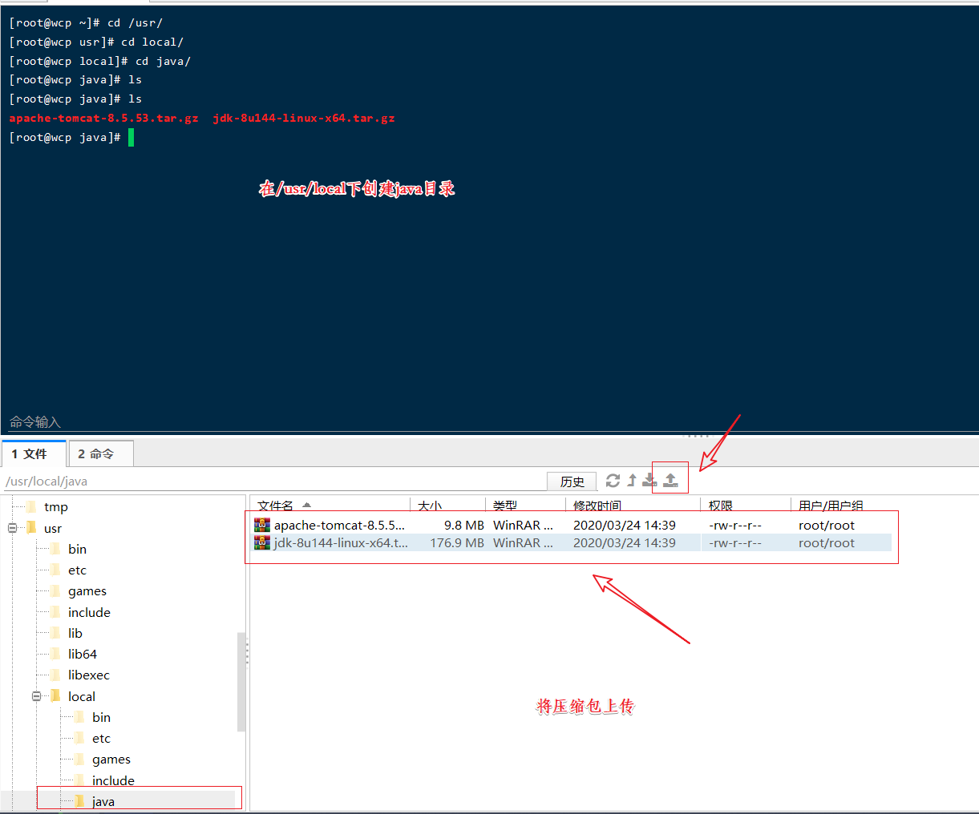Click the upload file icon
Screen dimensions: 979x814
pos(670,481)
